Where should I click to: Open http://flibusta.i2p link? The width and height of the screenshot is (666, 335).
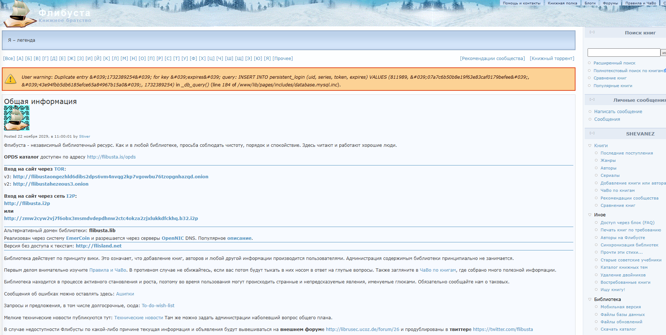[x=27, y=204]
